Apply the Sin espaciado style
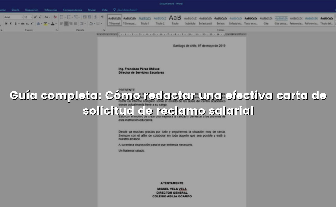Screen dimensions: 336x207 click(x=130, y=20)
